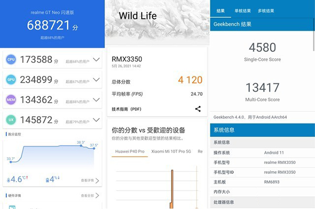Expand the MEM 134362 score details
Screen dimensions: 315x209
point(97,100)
